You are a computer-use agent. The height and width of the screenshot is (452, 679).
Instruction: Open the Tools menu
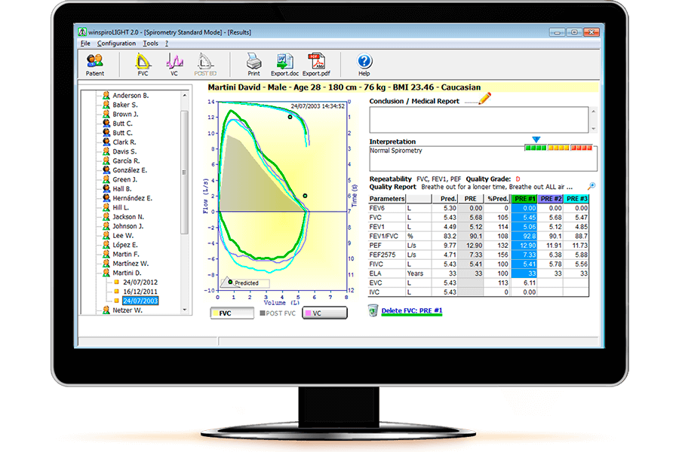point(150,42)
